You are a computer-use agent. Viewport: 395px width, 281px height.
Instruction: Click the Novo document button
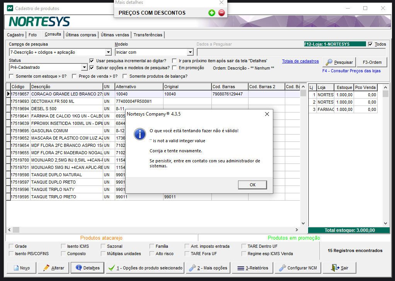[22, 268]
